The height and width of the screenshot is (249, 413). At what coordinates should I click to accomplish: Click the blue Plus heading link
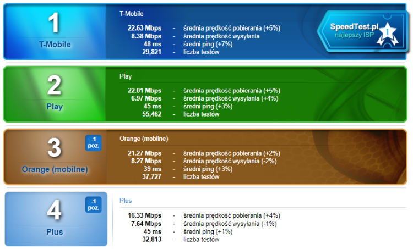coord(126,201)
